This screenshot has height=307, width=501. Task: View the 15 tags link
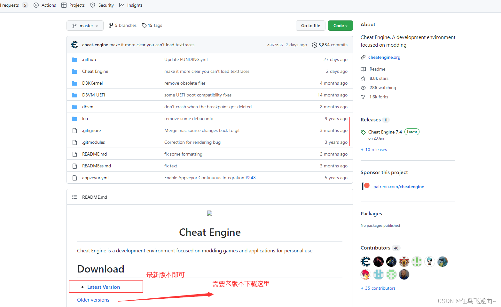[x=152, y=26]
